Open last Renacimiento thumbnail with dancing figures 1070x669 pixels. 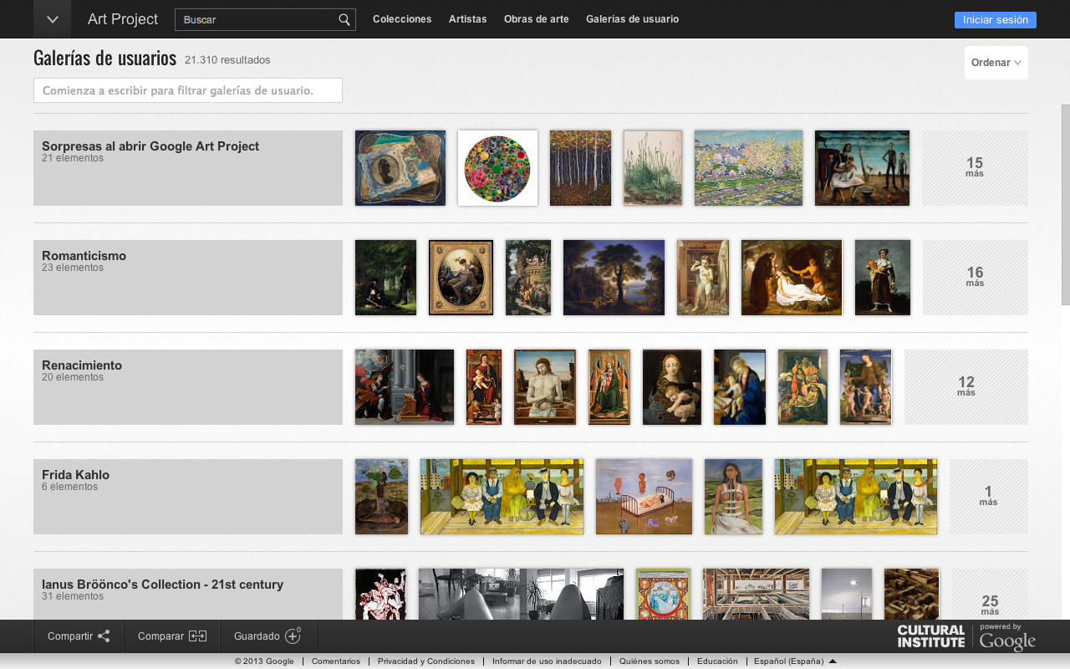click(x=866, y=387)
